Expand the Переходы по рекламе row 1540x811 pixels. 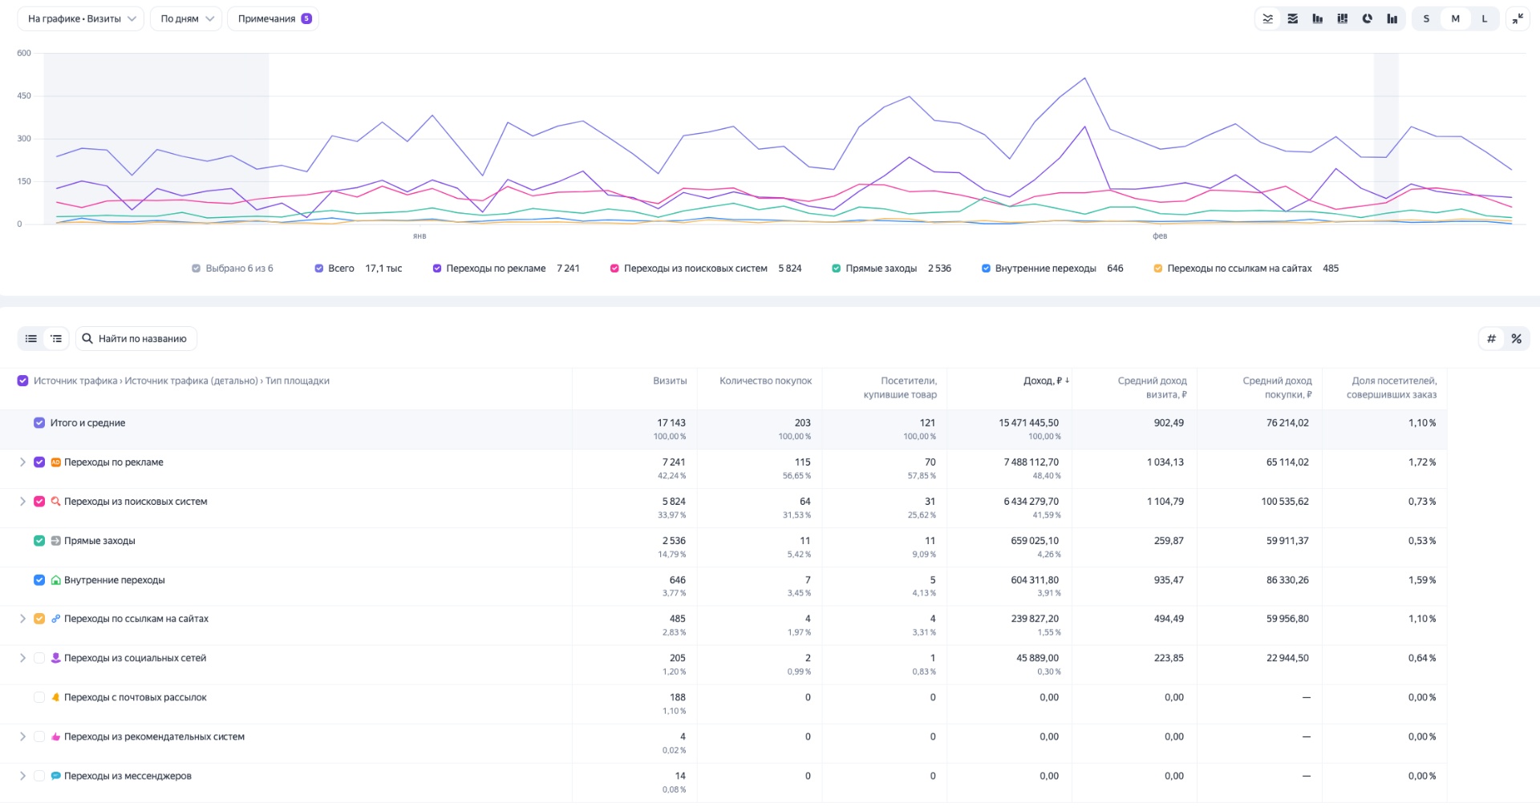pyautogui.click(x=22, y=462)
